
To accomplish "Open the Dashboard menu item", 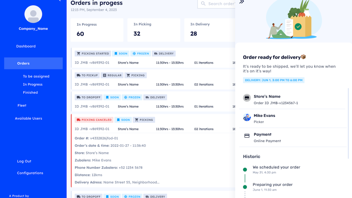I will tap(26, 46).
